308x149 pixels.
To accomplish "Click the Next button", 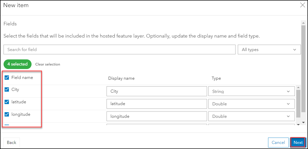I will 298,142.
